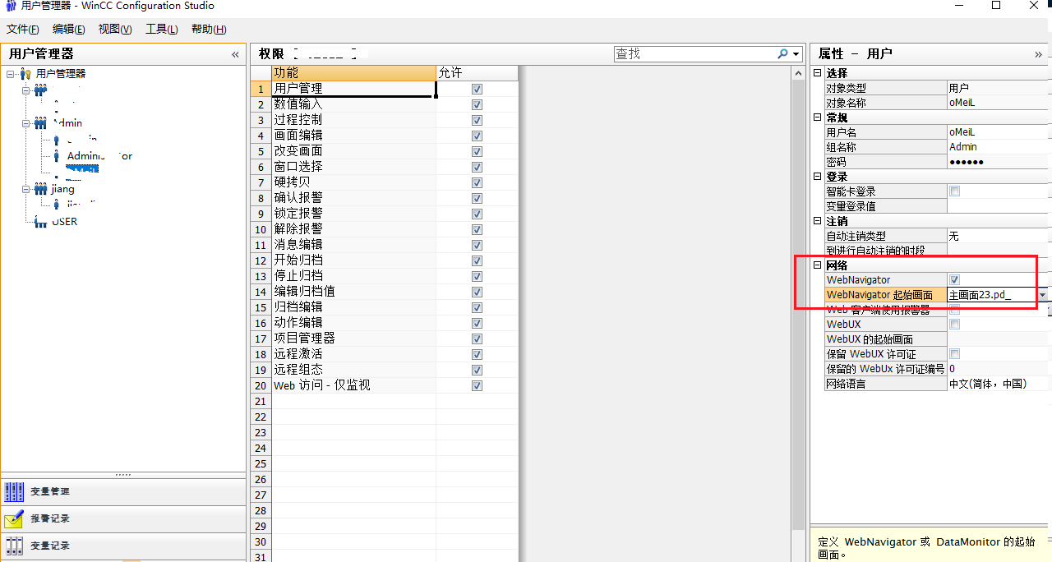Open the 报警记录 navigation icon
The height and width of the screenshot is (562, 1052).
[14, 518]
